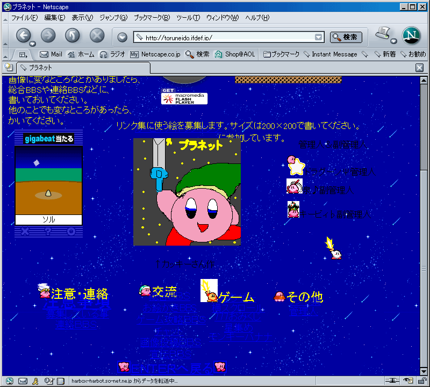Click the printer icon in the navigation toolbar
The width and height of the screenshot is (430, 387).
tap(383, 33)
